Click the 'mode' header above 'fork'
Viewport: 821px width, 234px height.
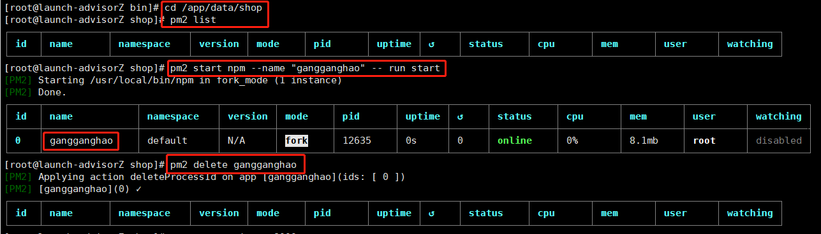[297, 116]
